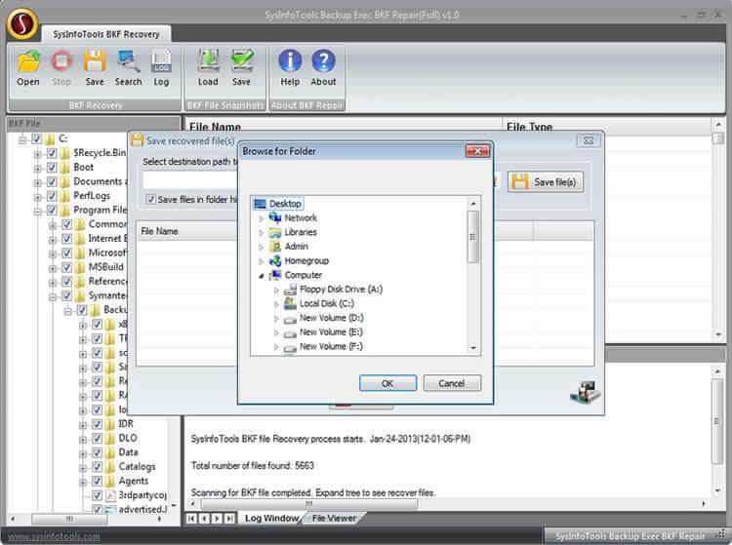Uncheck the IDR folder checkbox

pos(97,424)
